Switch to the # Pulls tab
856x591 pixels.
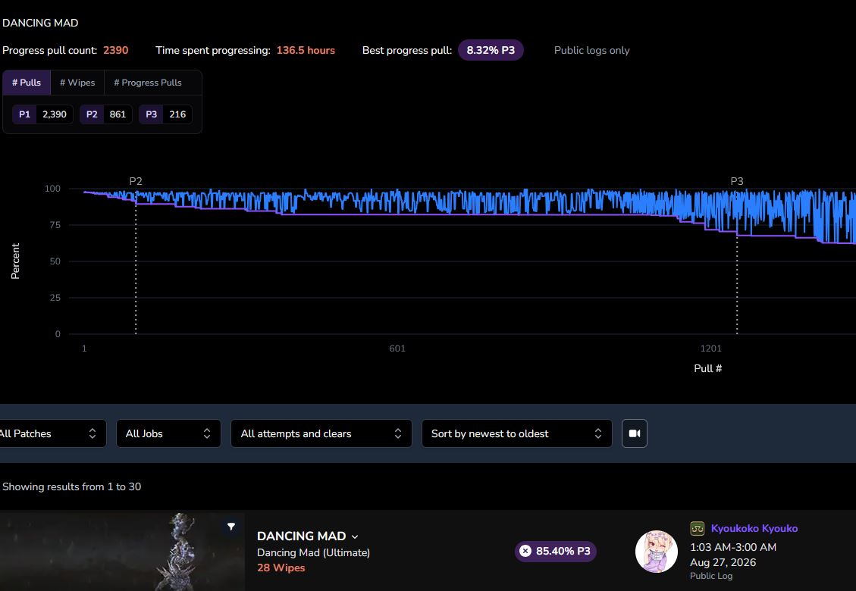click(x=27, y=83)
